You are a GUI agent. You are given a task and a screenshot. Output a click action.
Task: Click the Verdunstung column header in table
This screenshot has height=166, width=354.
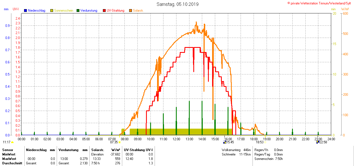coord(68,150)
